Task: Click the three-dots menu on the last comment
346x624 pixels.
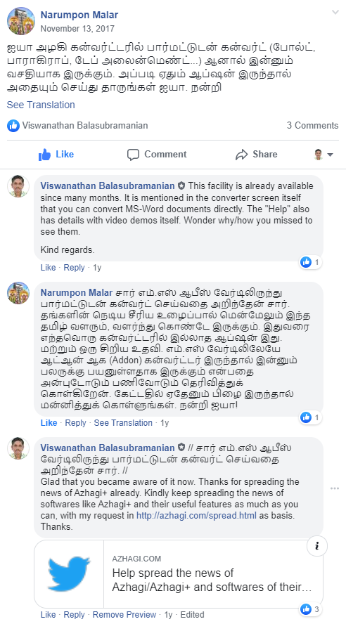Action: click(x=335, y=488)
